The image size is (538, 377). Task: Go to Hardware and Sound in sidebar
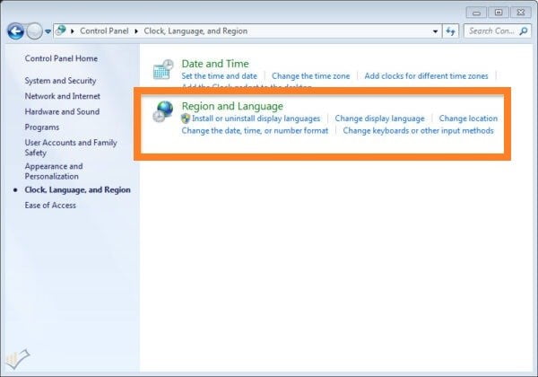(x=62, y=112)
